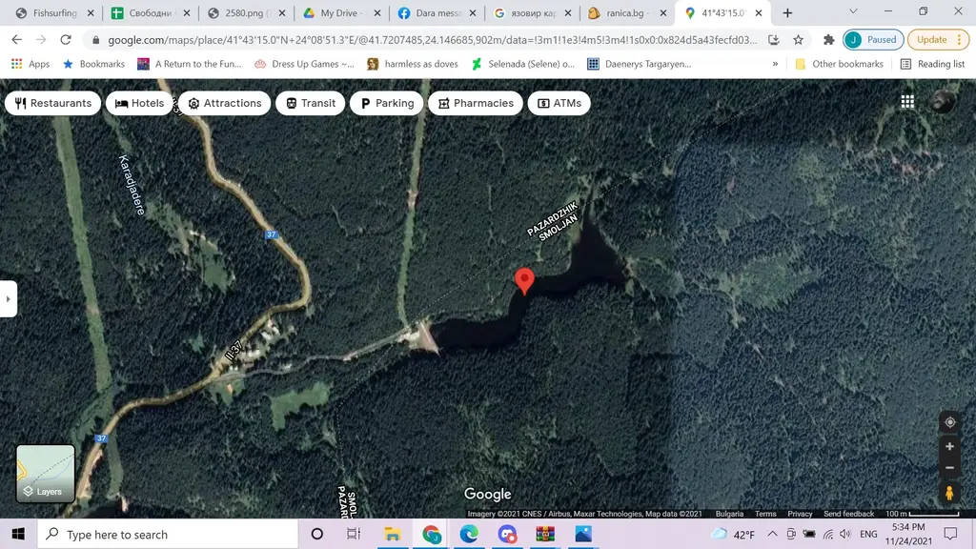Show nearby Pharmacies on the map

[x=473, y=103]
